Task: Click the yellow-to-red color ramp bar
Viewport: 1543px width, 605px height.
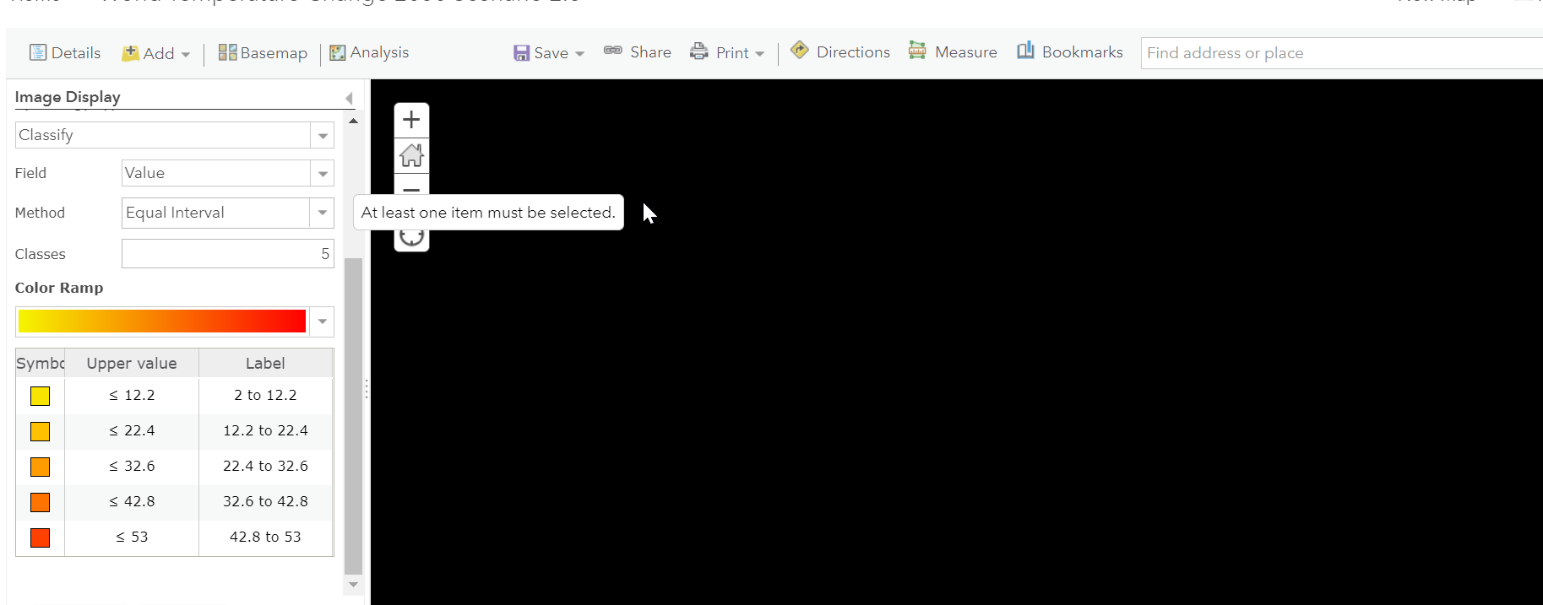Action: 162,321
